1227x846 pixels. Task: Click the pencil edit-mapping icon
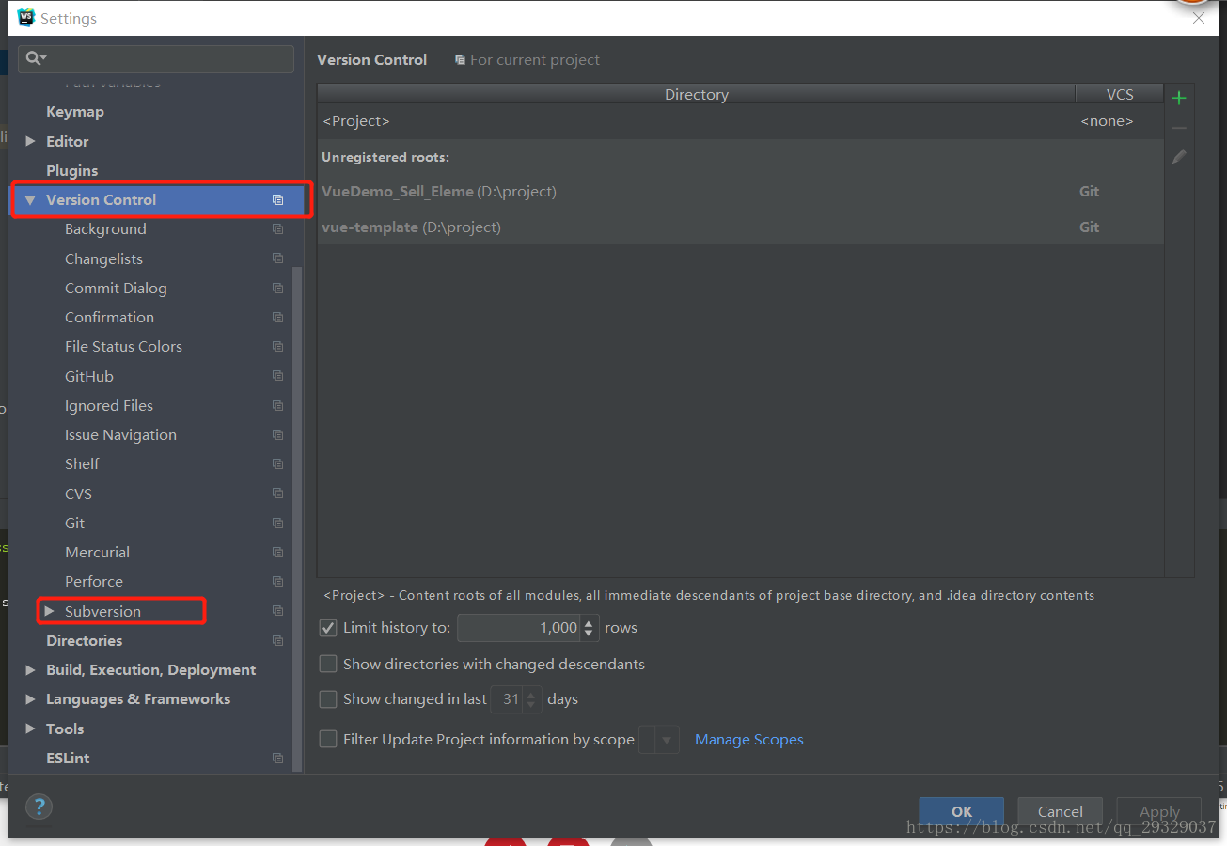click(x=1179, y=157)
